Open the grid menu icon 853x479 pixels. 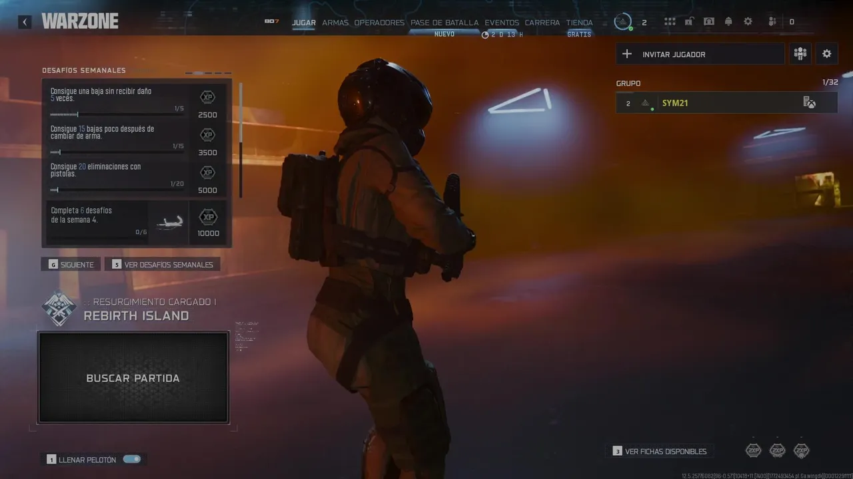[x=670, y=22]
